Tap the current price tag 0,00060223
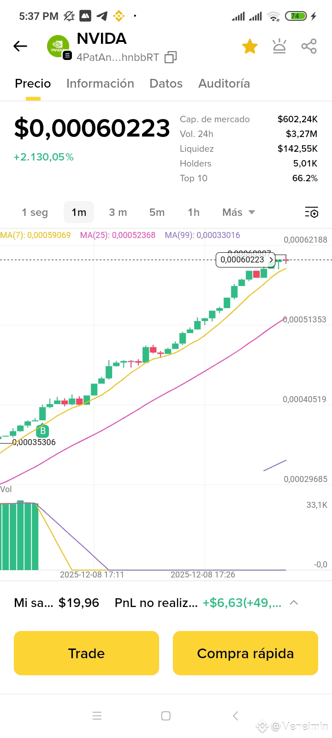Screen dimensions: 332x738 [246, 260]
